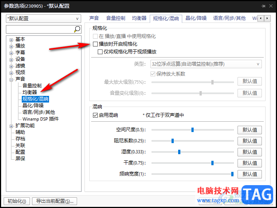Select 均衡器 in the tree
The height and width of the screenshot is (208, 277).
pyautogui.click(x=30, y=92)
